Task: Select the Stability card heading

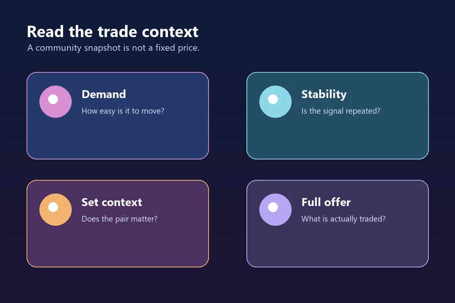Action: 324,94
